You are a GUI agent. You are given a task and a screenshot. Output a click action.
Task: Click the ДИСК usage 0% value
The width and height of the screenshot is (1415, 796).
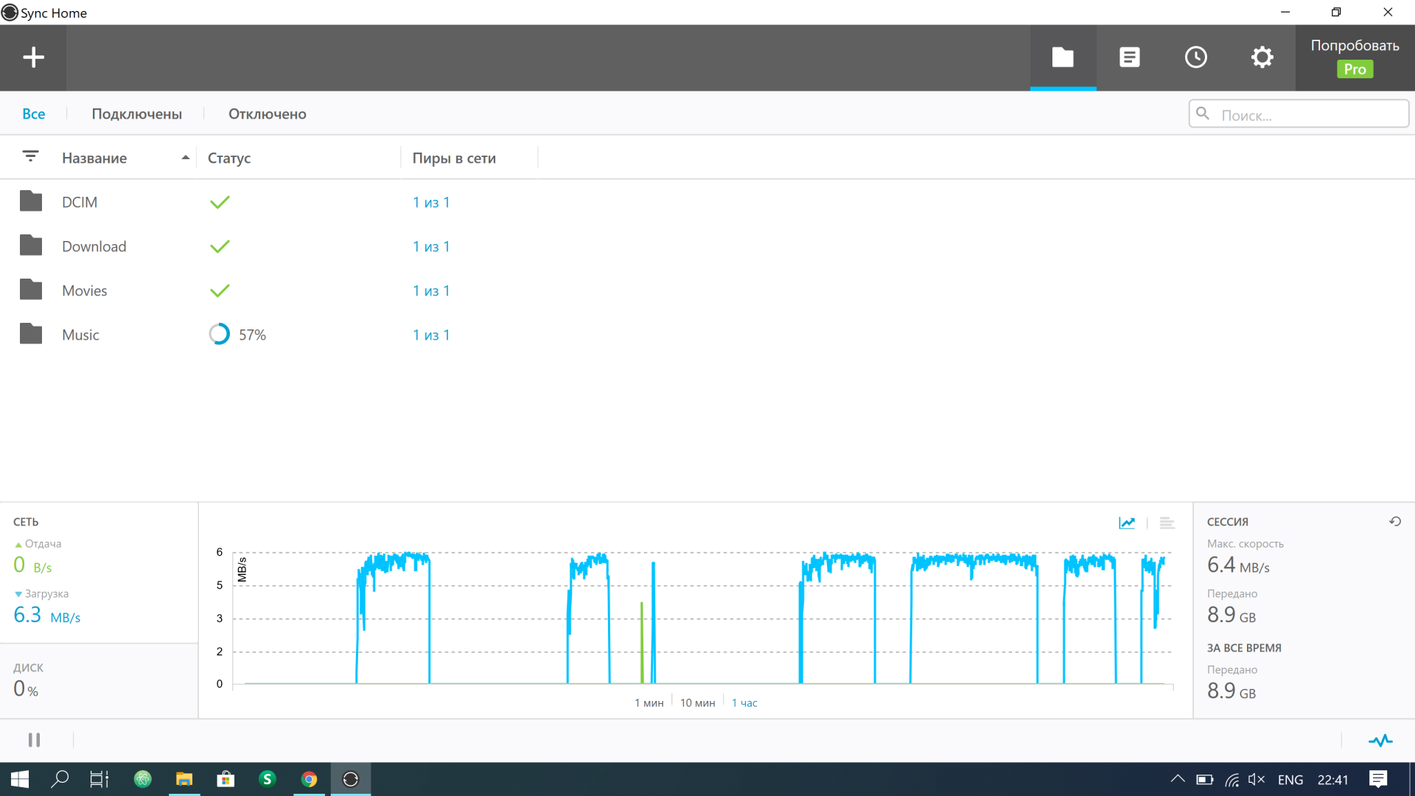click(x=26, y=689)
